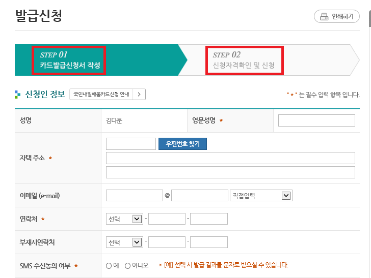This screenshot has height=278, width=371.
Task: Click the 인쇄하기 print button
Action: 337,16
